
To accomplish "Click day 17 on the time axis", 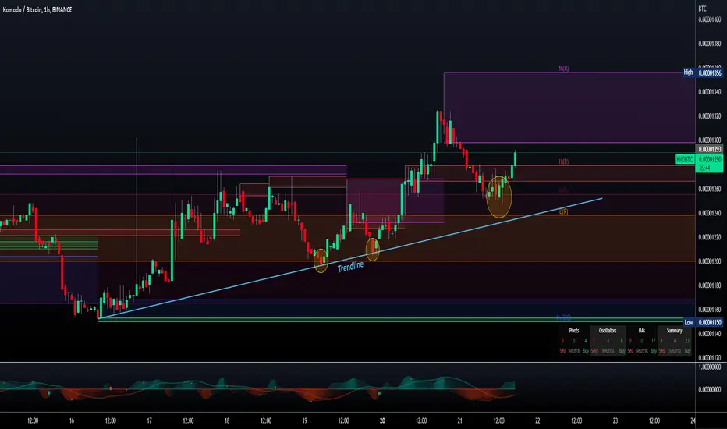I will (149, 420).
